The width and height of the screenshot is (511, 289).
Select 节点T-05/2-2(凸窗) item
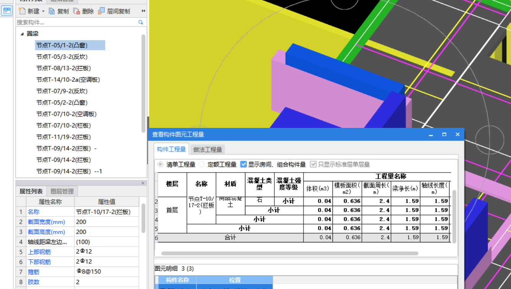[x=62, y=103]
